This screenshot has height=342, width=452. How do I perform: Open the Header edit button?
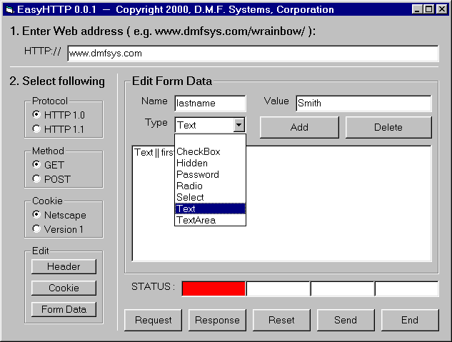coord(64,266)
